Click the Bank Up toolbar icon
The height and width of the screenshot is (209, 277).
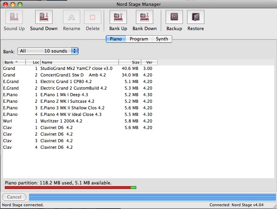coord(118,17)
